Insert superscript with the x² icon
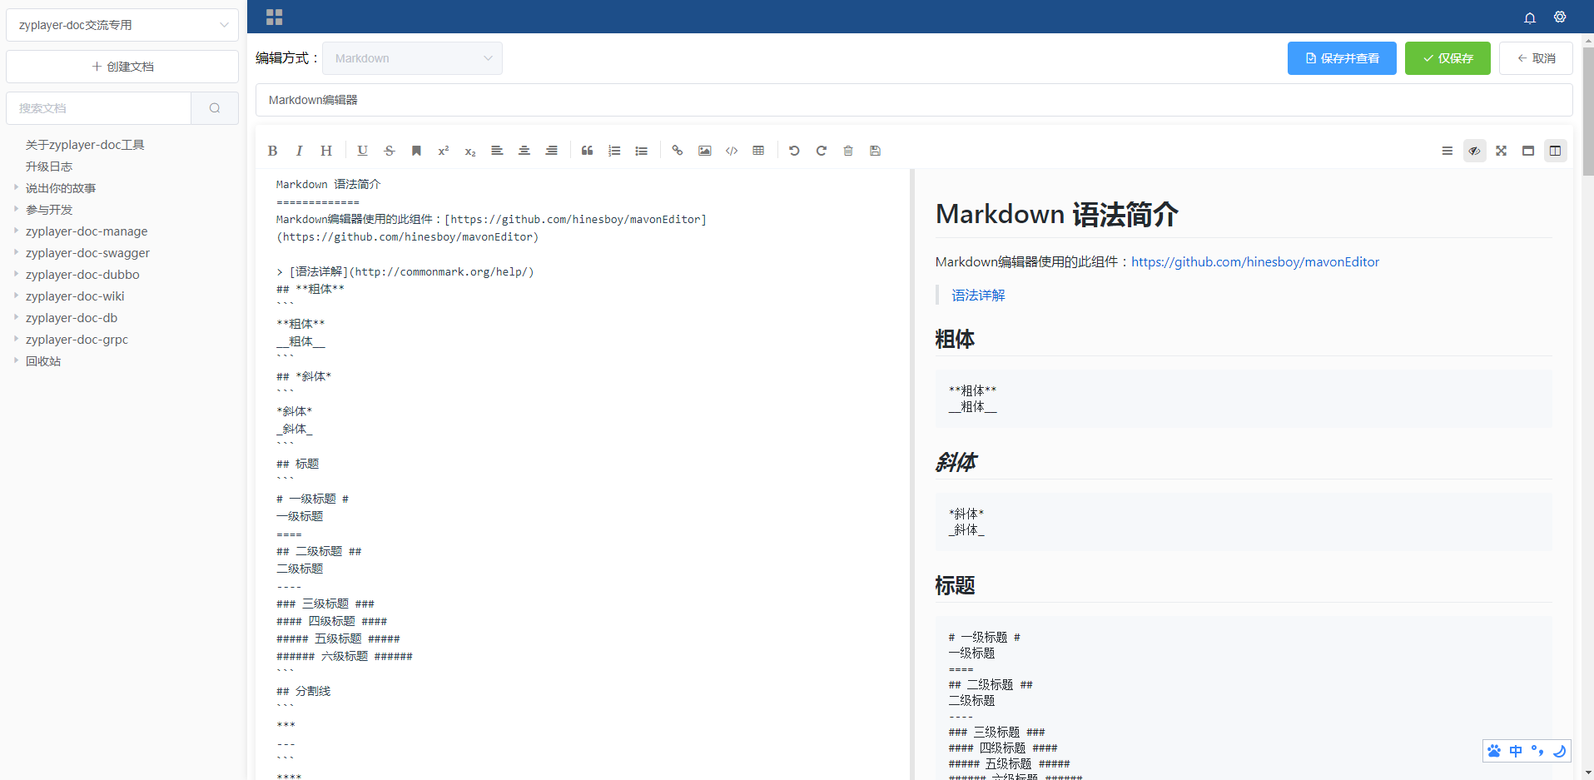The width and height of the screenshot is (1594, 780). click(444, 151)
